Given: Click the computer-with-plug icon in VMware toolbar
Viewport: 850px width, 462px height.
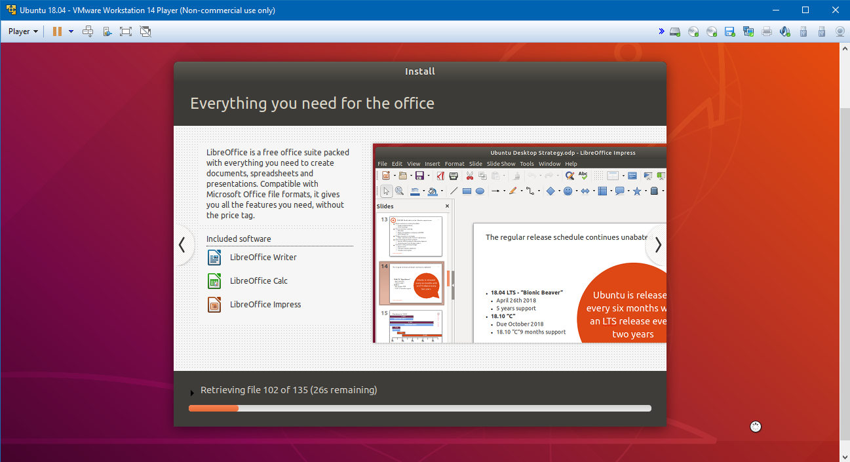Looking at the screenshot, I should [x=107, y=31].
